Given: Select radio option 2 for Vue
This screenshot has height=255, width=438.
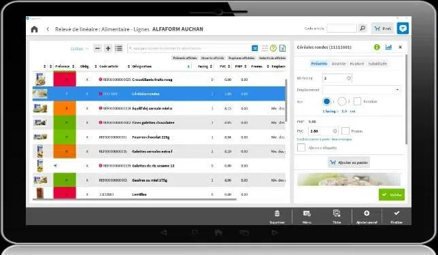Looking at the screenshot, I should 341,101.
